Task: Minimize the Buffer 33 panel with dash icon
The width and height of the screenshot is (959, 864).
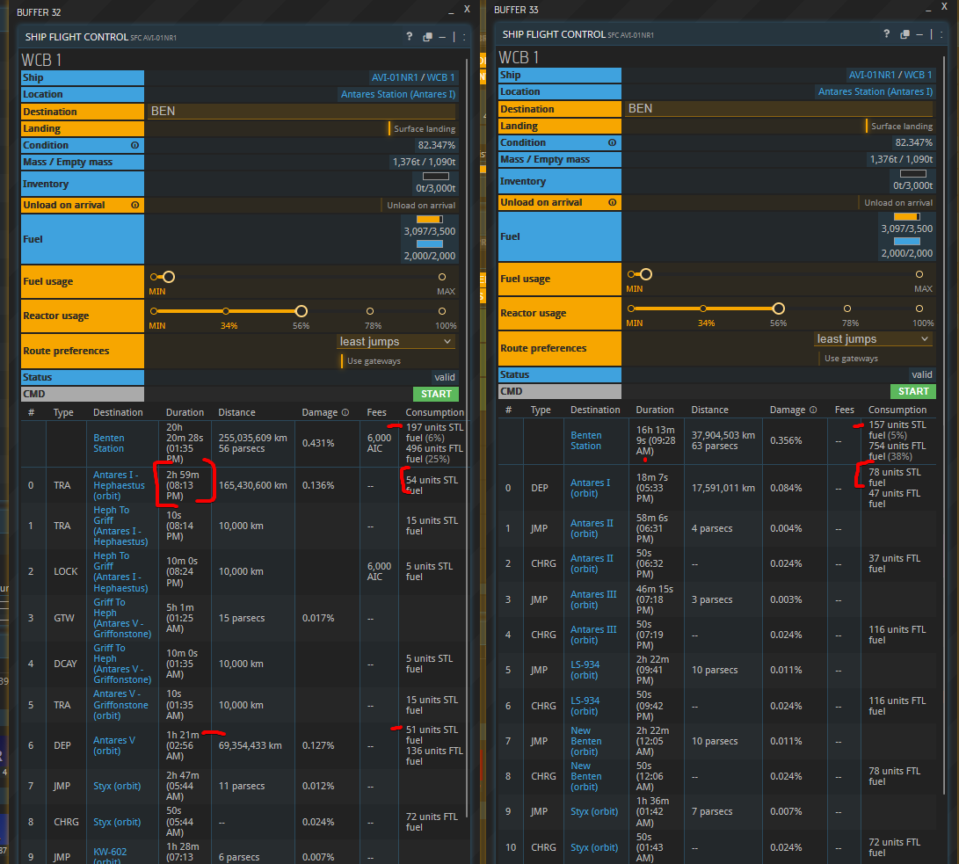Action: pyautogui.click(x=919, y=34)
